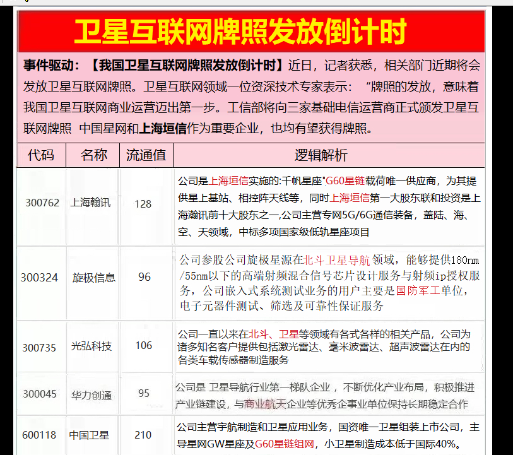This screenshot has width=513, height=455.
Task: Click stock code 600118
Action: (39, 435)
